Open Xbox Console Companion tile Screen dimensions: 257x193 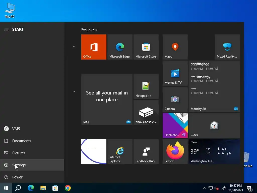146,112
